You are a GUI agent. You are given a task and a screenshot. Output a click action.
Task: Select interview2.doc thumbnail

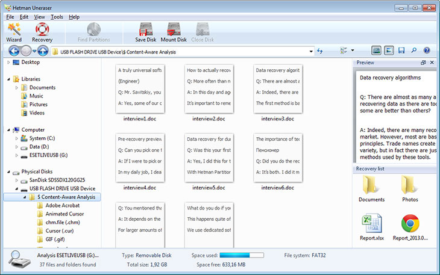click(209, 89)
